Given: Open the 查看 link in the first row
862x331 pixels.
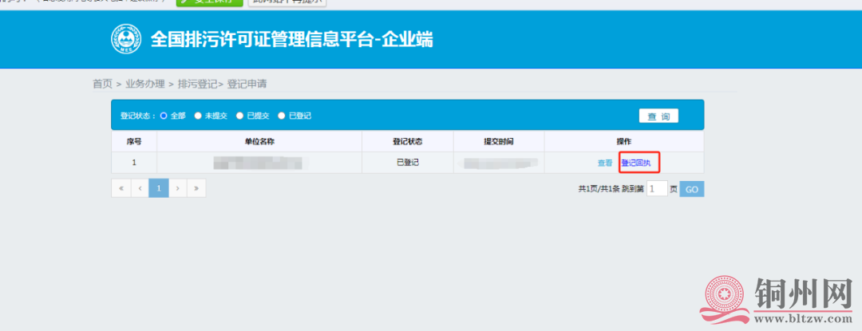Looking at the screenshot, I should point(605,163).
